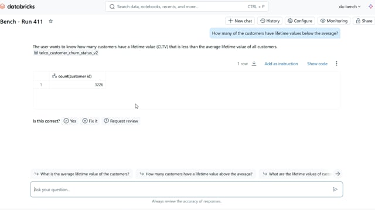This screenshot has height=210, width=375.
Task: Open the Monitoring view
Action: pyautogui.click(x=334, y=21)
